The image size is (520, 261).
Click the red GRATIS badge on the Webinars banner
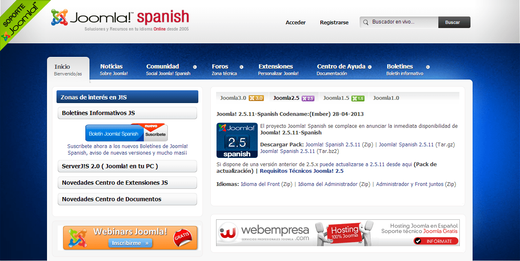pos(183,237)
